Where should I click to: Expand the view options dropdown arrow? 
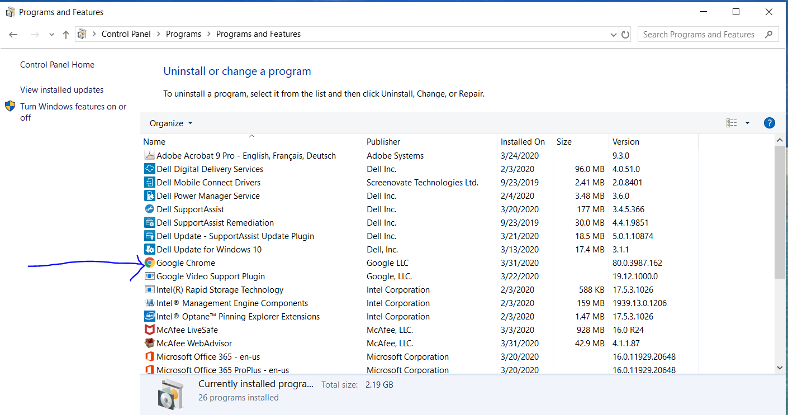click(747, 123)
